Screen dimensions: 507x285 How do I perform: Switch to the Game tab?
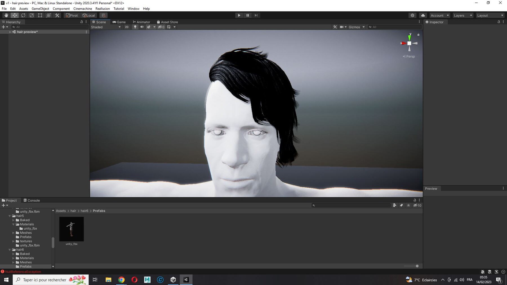click(x=119, y=22)
